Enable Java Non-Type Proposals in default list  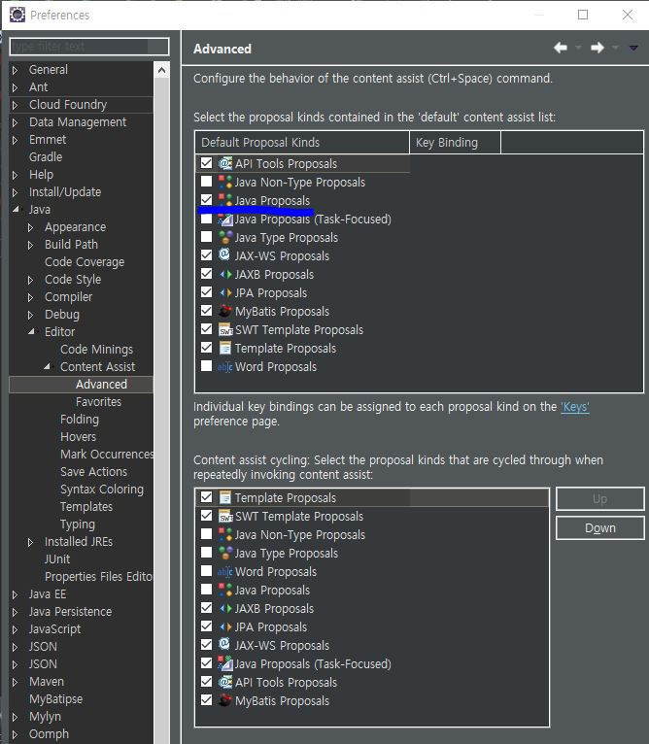point(206,182)
